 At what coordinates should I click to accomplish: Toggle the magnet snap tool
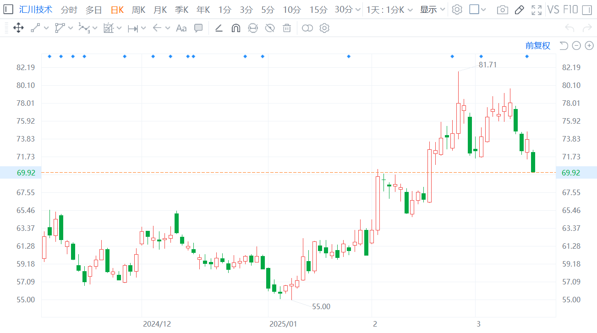pyautogui.click(x=236, y=28)
